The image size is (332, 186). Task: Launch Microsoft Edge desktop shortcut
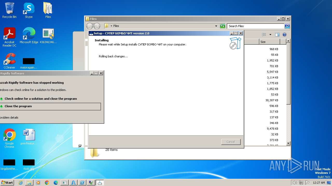pyautogui.click(x=29, y=36)
